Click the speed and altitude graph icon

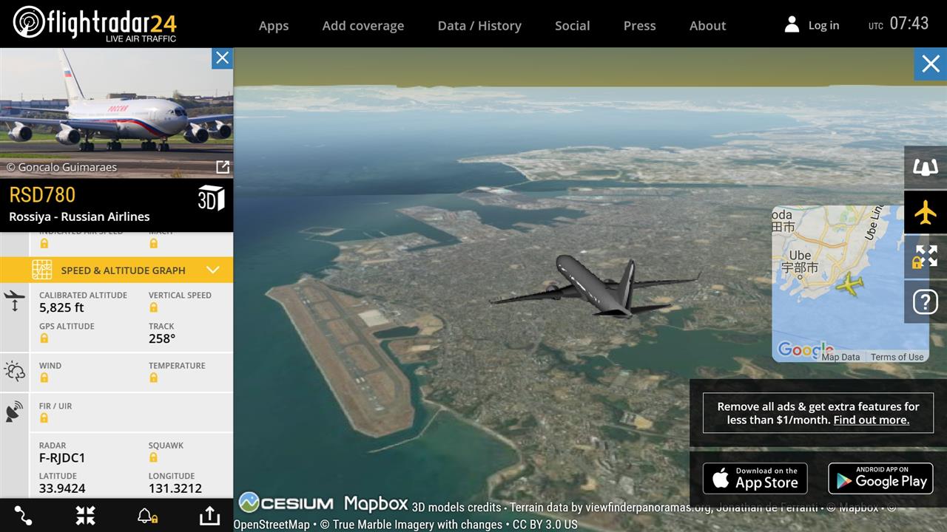[41, 270]
